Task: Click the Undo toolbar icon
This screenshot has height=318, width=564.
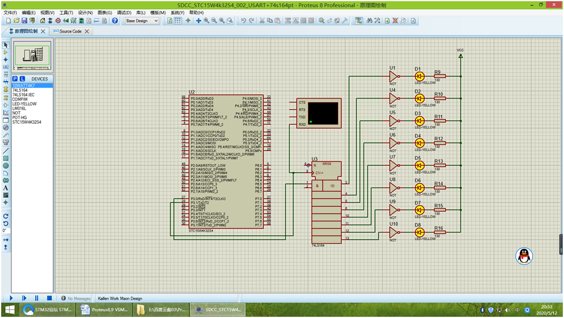Action: point(243,21)
